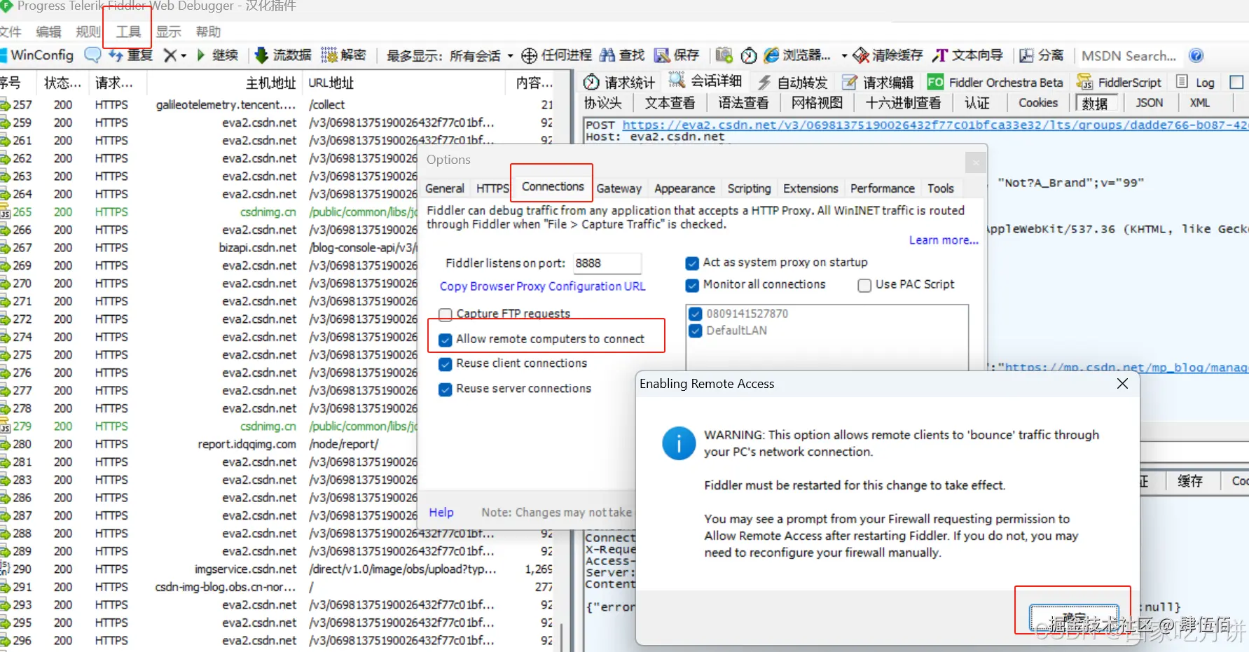Screen dimensions: 1249x652
Task: Toggle Allow remote computers to connect
Action: click(445, 340)
